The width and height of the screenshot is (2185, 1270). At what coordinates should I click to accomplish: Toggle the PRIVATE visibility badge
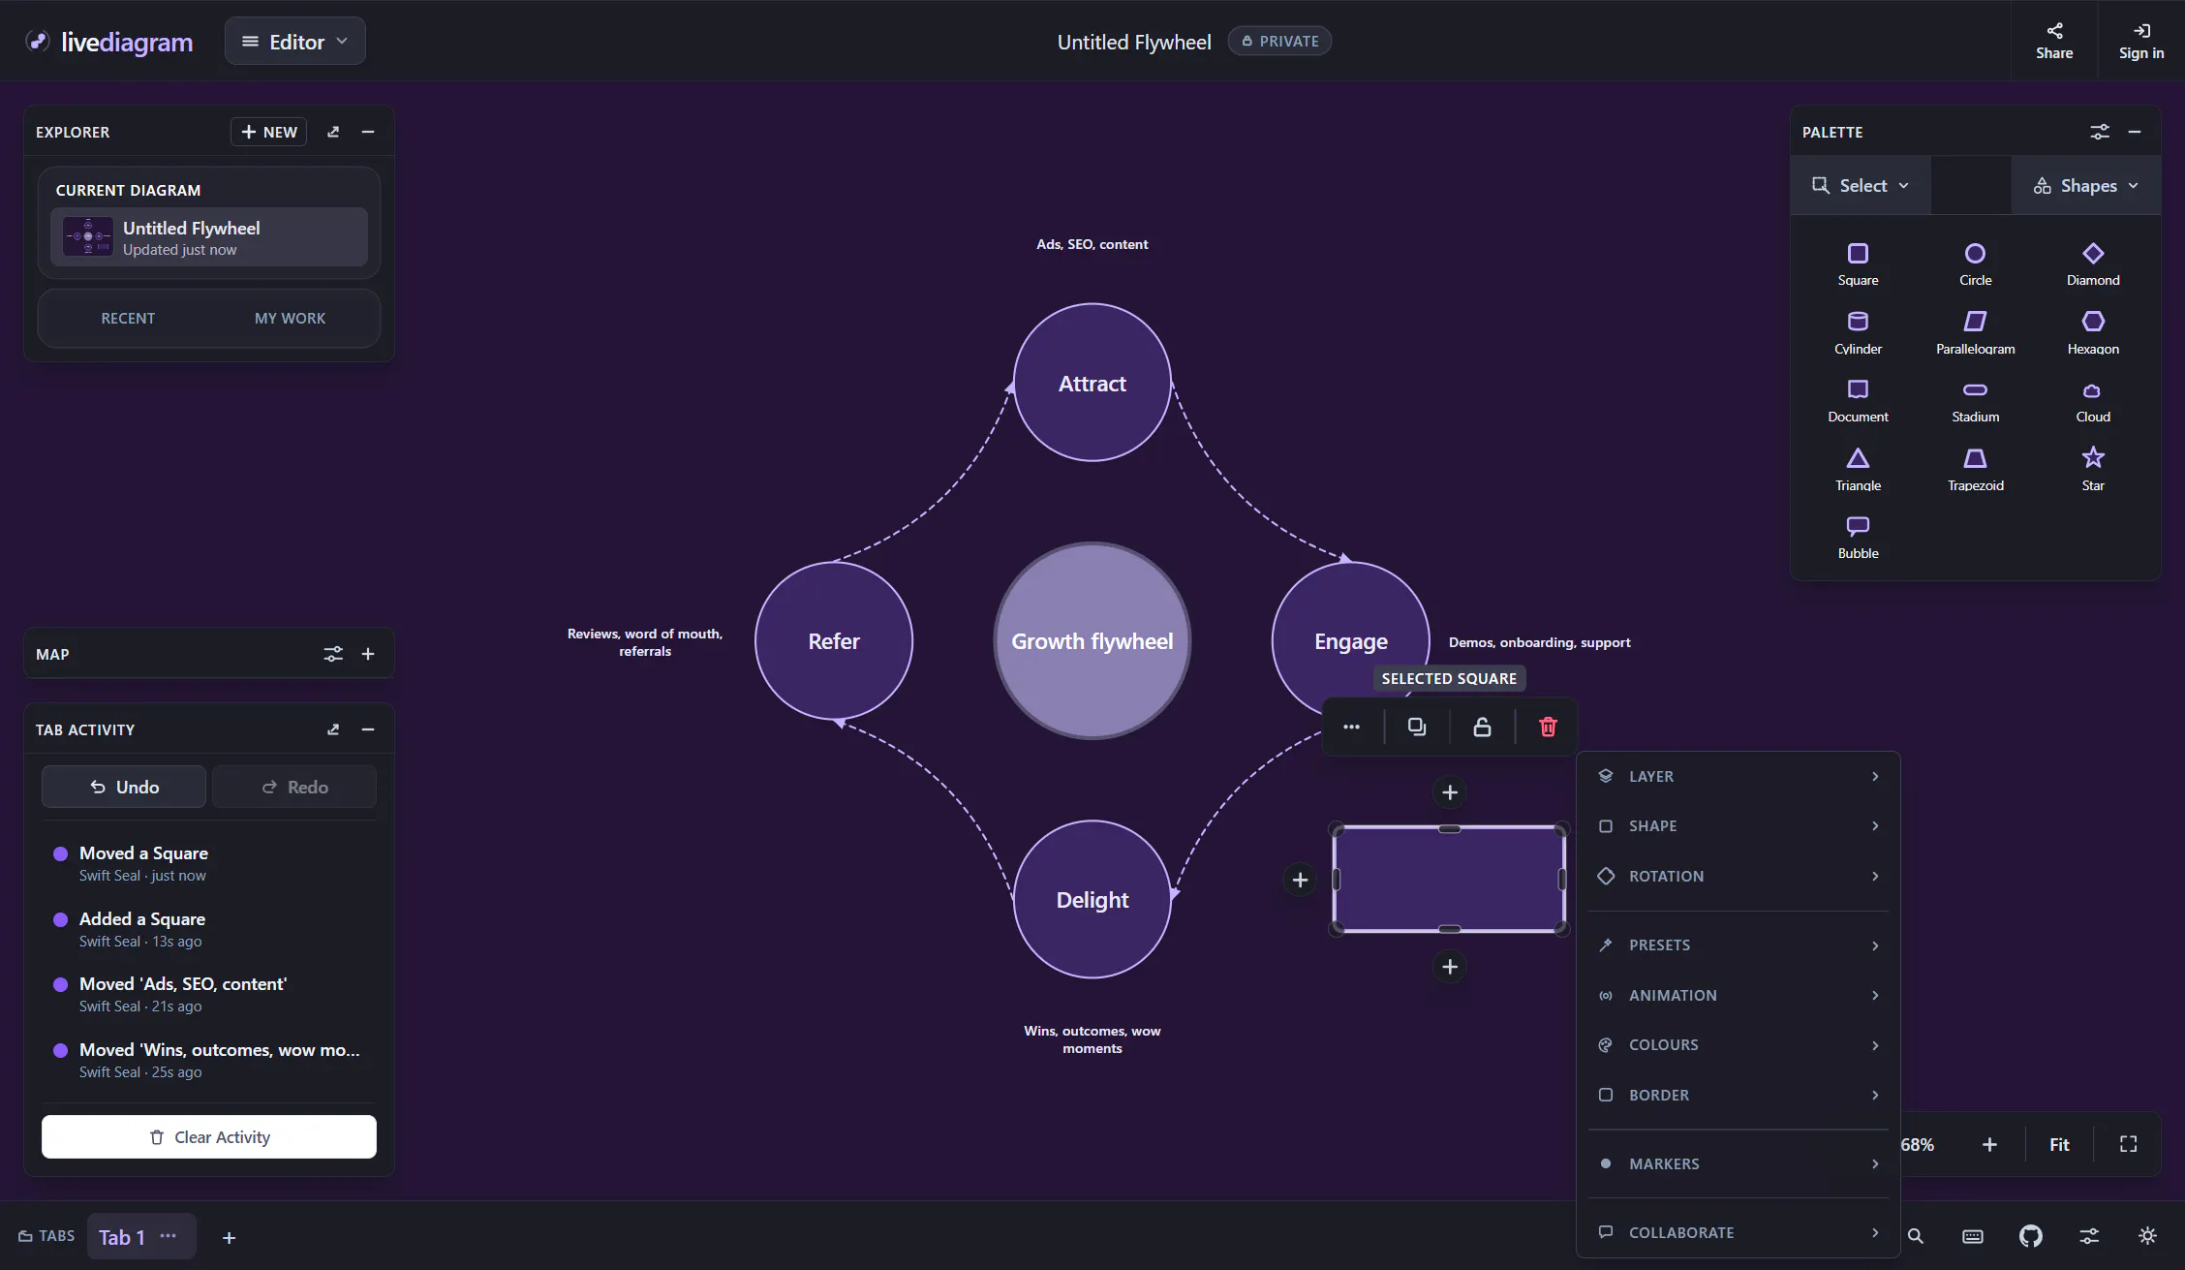tap(1279, 41)
